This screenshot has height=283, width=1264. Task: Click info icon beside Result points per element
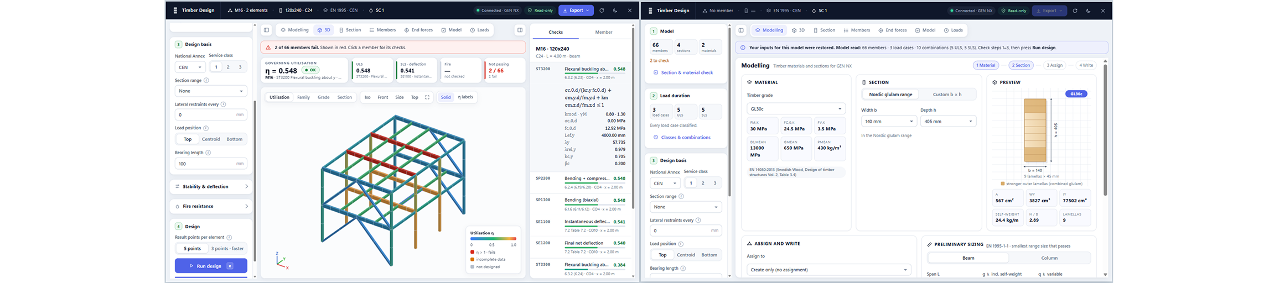tap(229, 238)
